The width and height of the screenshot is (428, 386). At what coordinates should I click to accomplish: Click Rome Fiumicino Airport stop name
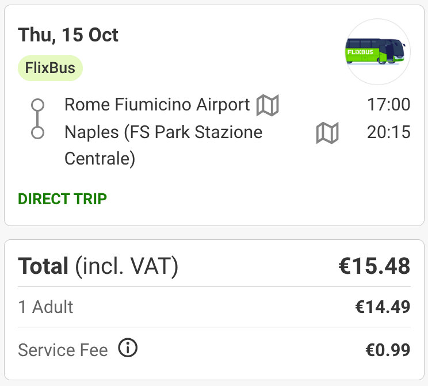tap(157, 105)
